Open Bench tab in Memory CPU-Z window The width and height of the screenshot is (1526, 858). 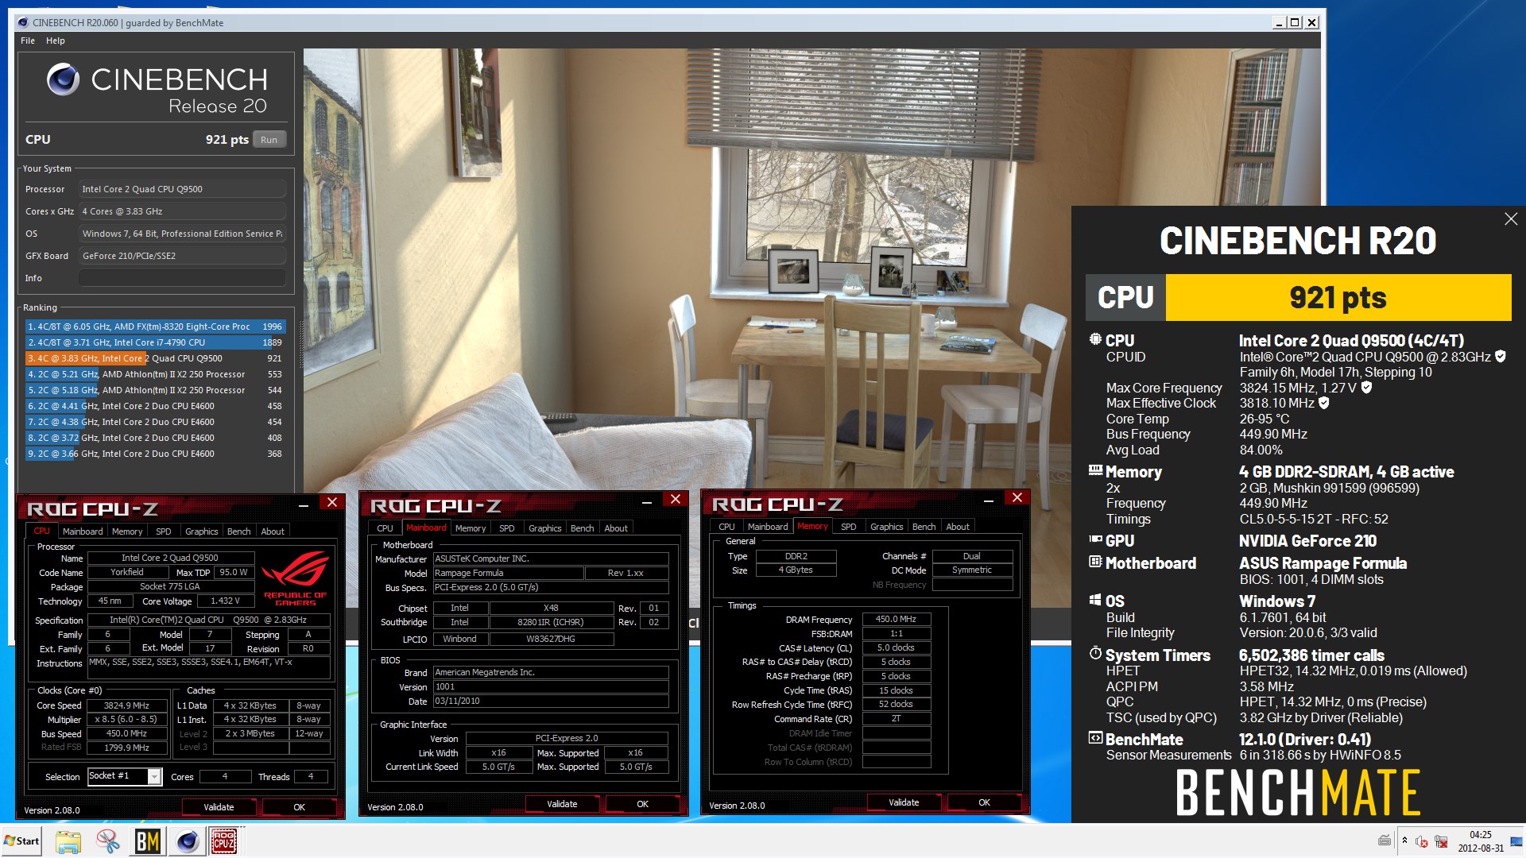point(924,527)
